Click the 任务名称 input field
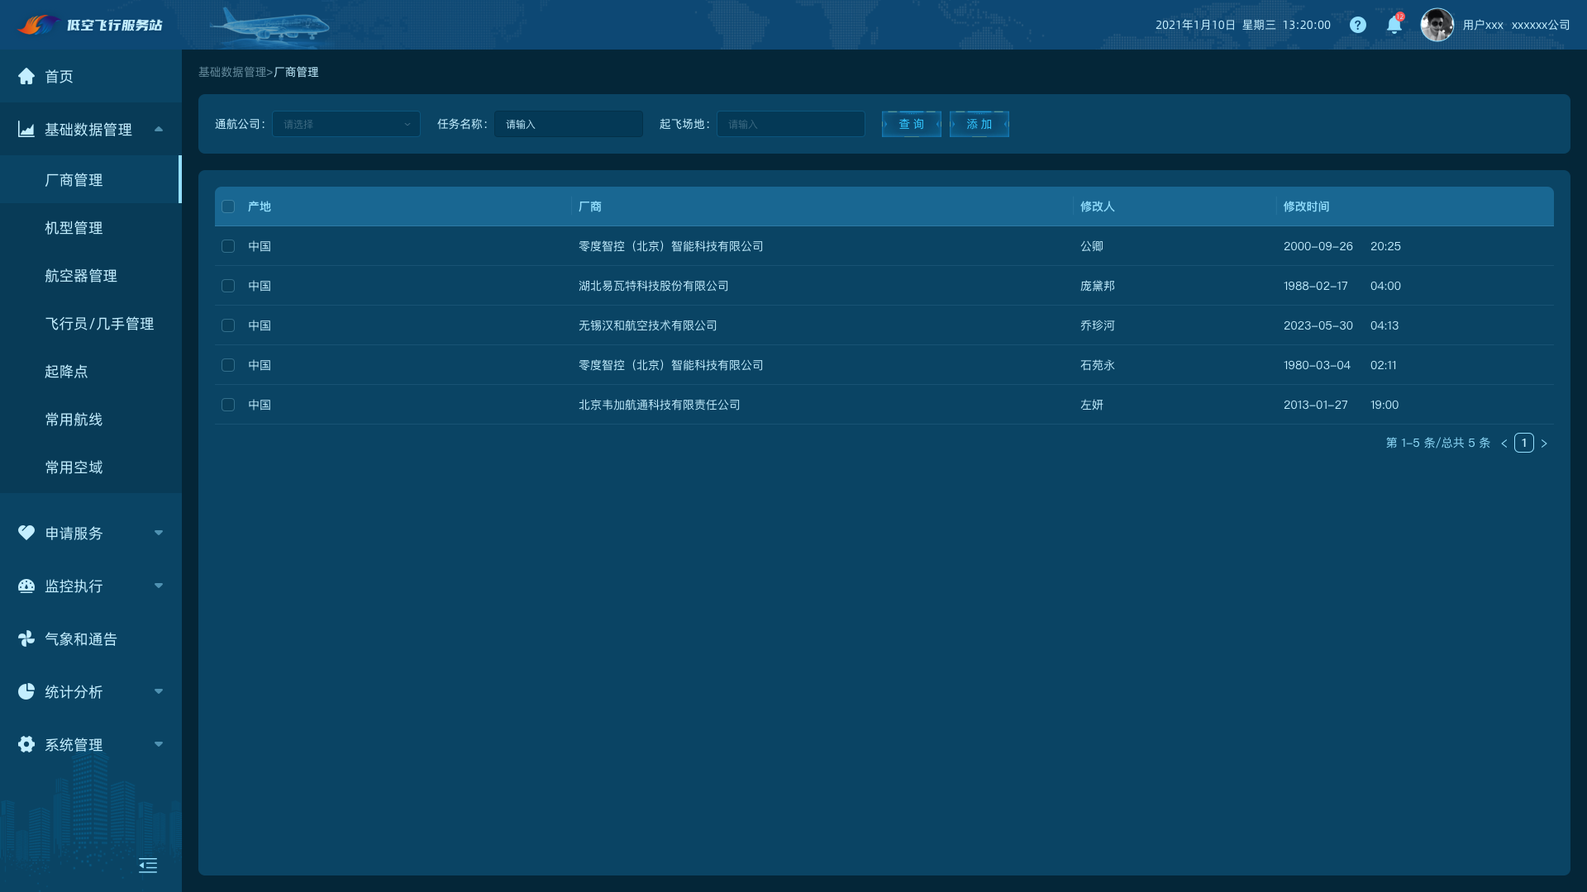The image size is (1587, 892). pos(569,124)
